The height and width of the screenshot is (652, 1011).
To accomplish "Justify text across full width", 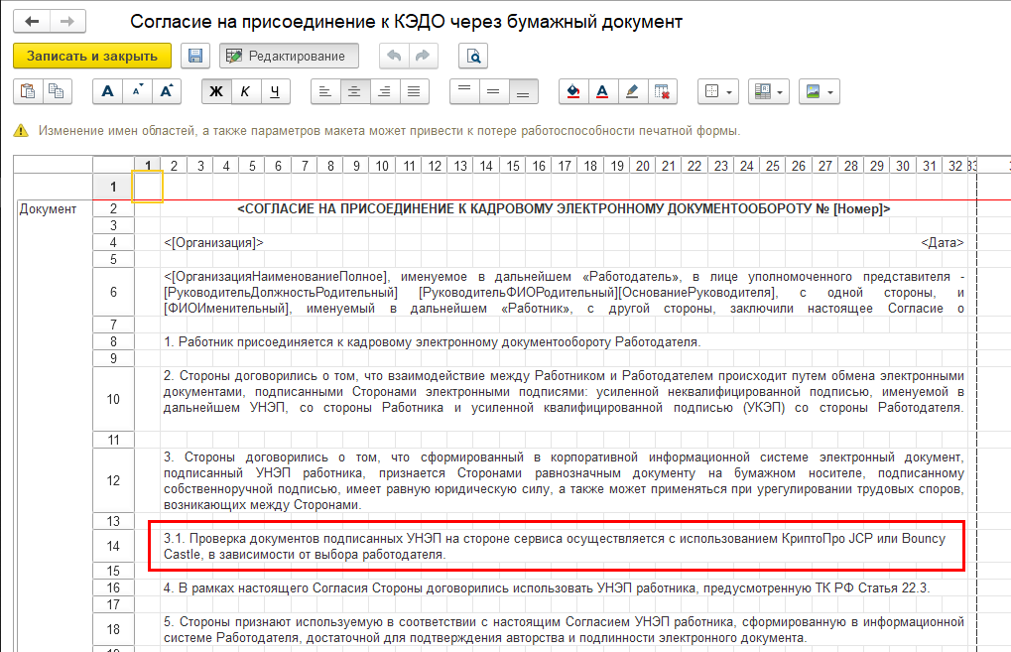I will (414, 91).
